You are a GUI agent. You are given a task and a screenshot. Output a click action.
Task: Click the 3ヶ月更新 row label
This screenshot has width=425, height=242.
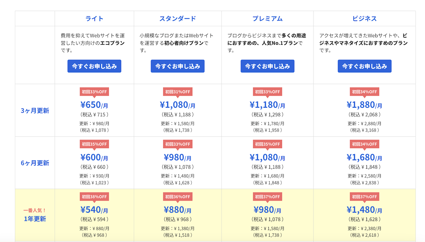coord(34,111)
